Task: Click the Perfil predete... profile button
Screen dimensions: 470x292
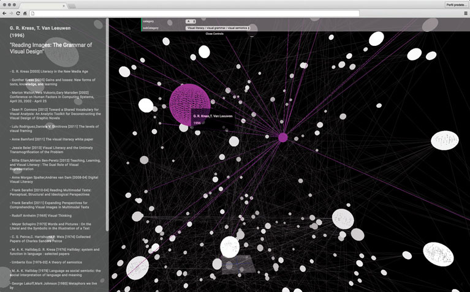Action: (x=456, y=5)
